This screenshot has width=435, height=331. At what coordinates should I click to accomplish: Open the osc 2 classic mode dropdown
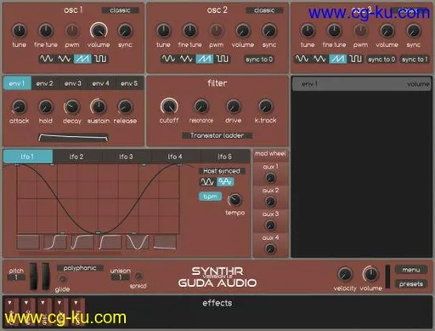coord(264,10)
